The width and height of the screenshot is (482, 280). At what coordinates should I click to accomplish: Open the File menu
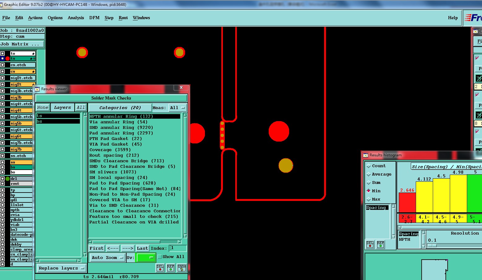pos(6,18)
